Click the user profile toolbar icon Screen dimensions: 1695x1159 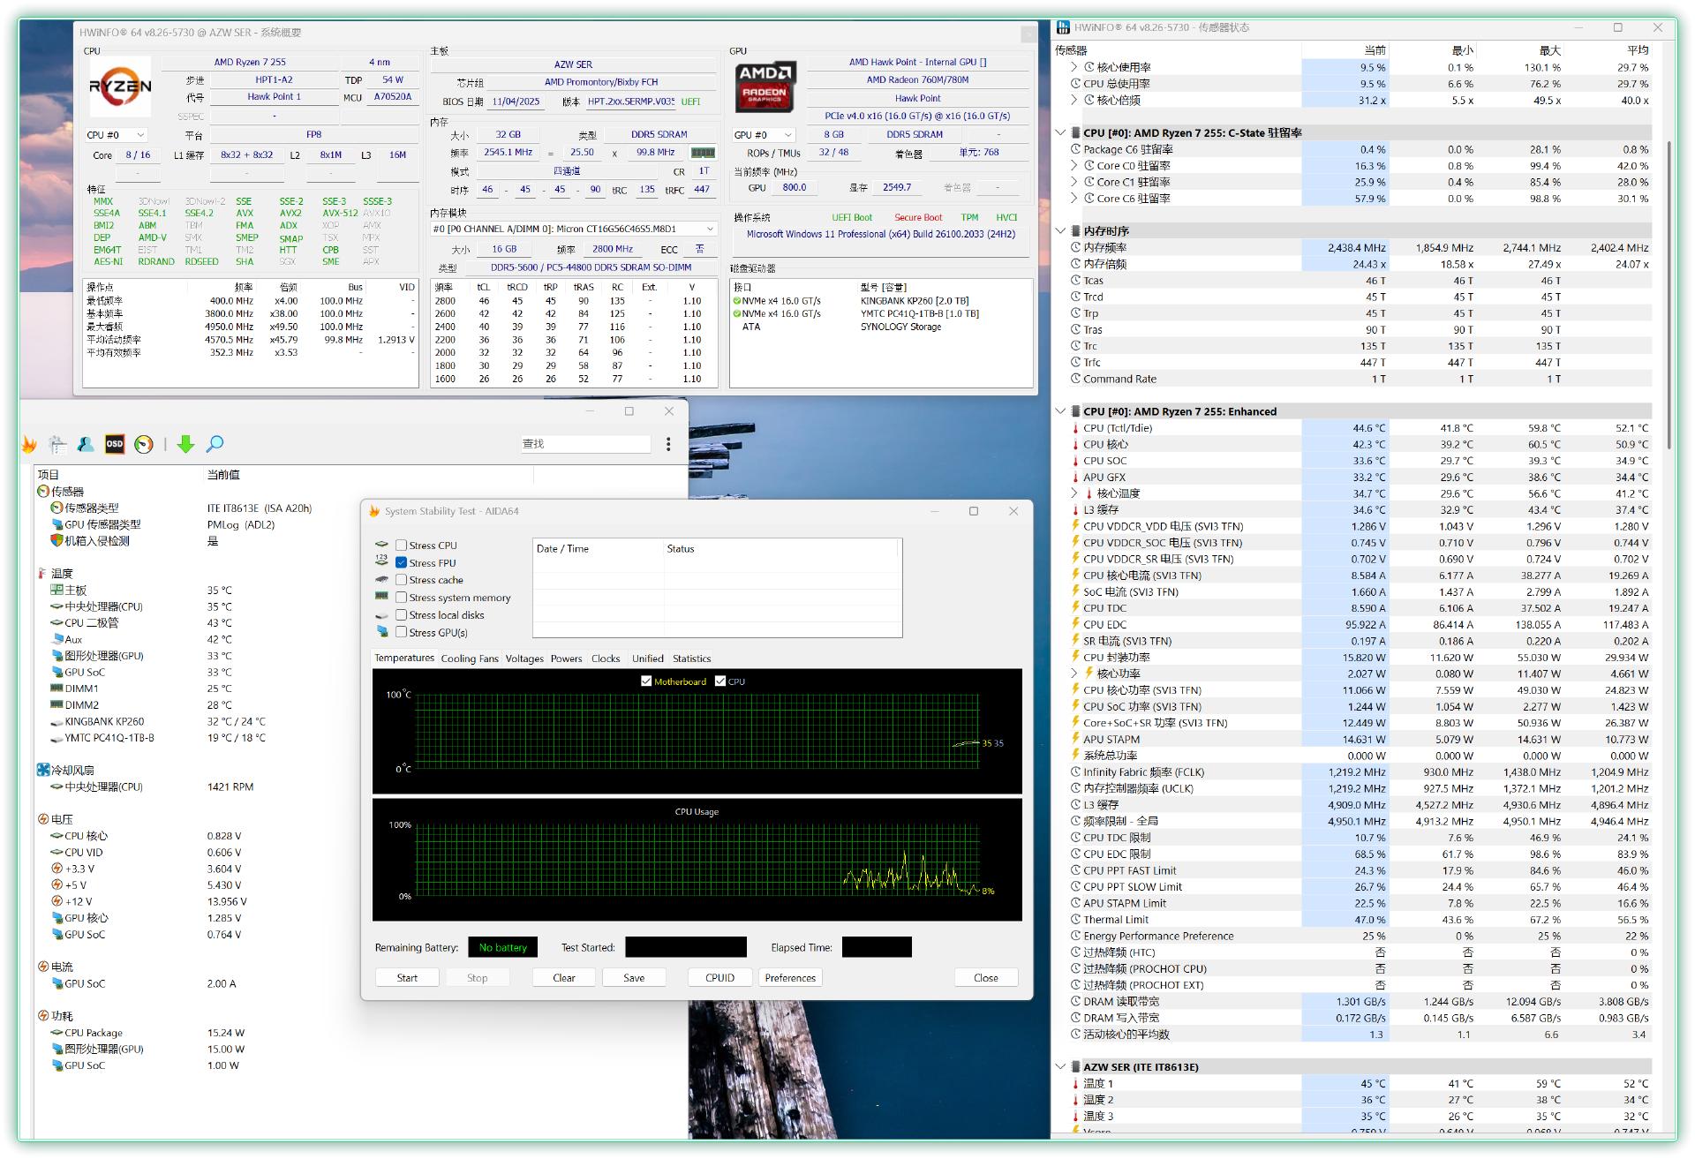(86, 444)
